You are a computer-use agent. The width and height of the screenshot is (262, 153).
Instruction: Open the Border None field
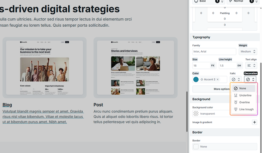(225, 147)
